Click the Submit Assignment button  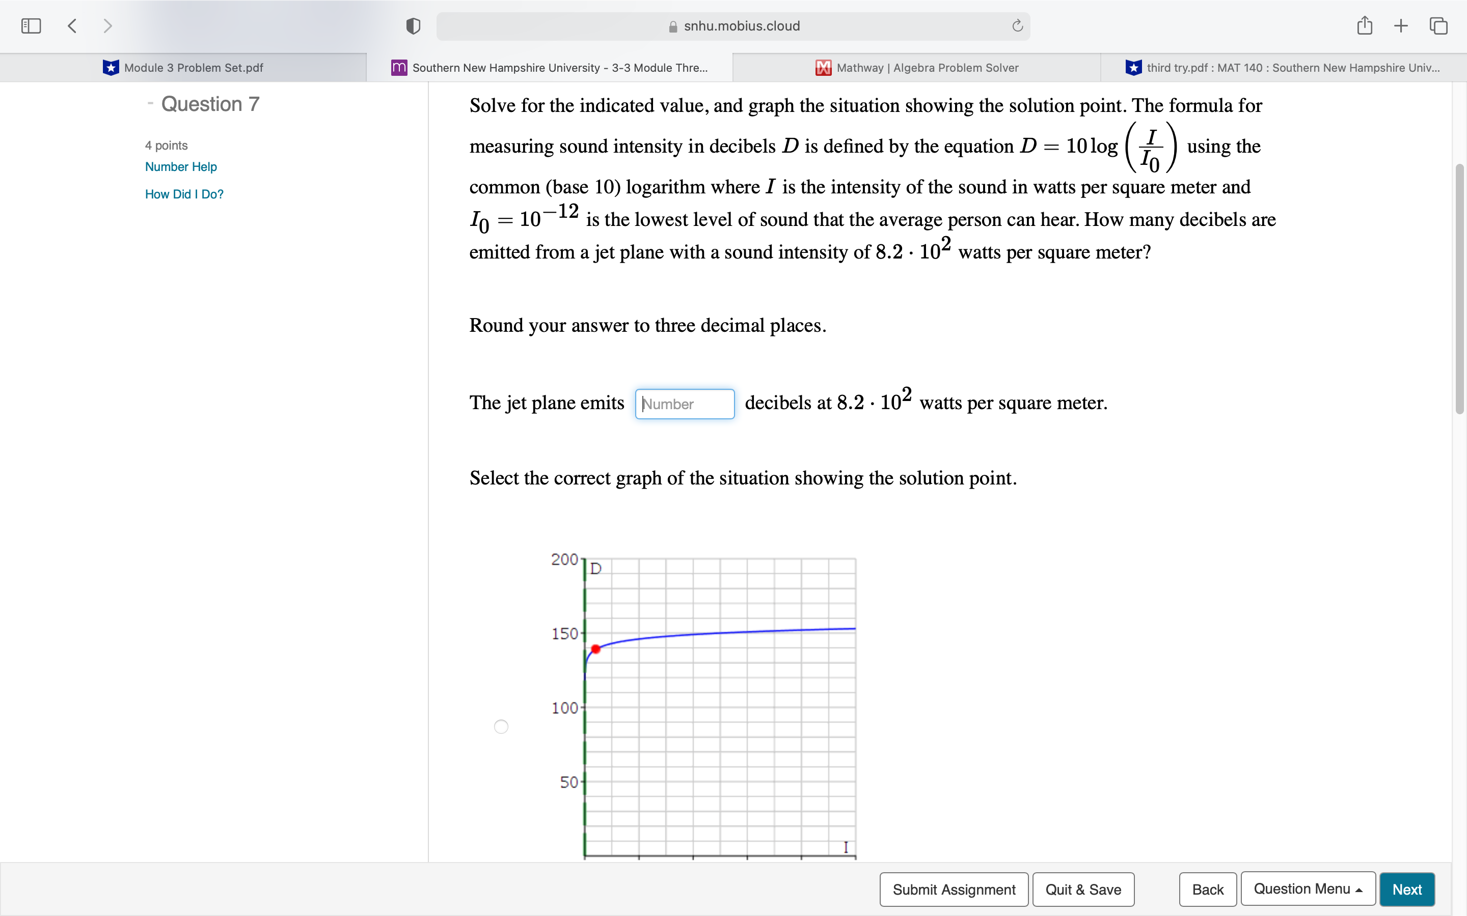[954, 889]
